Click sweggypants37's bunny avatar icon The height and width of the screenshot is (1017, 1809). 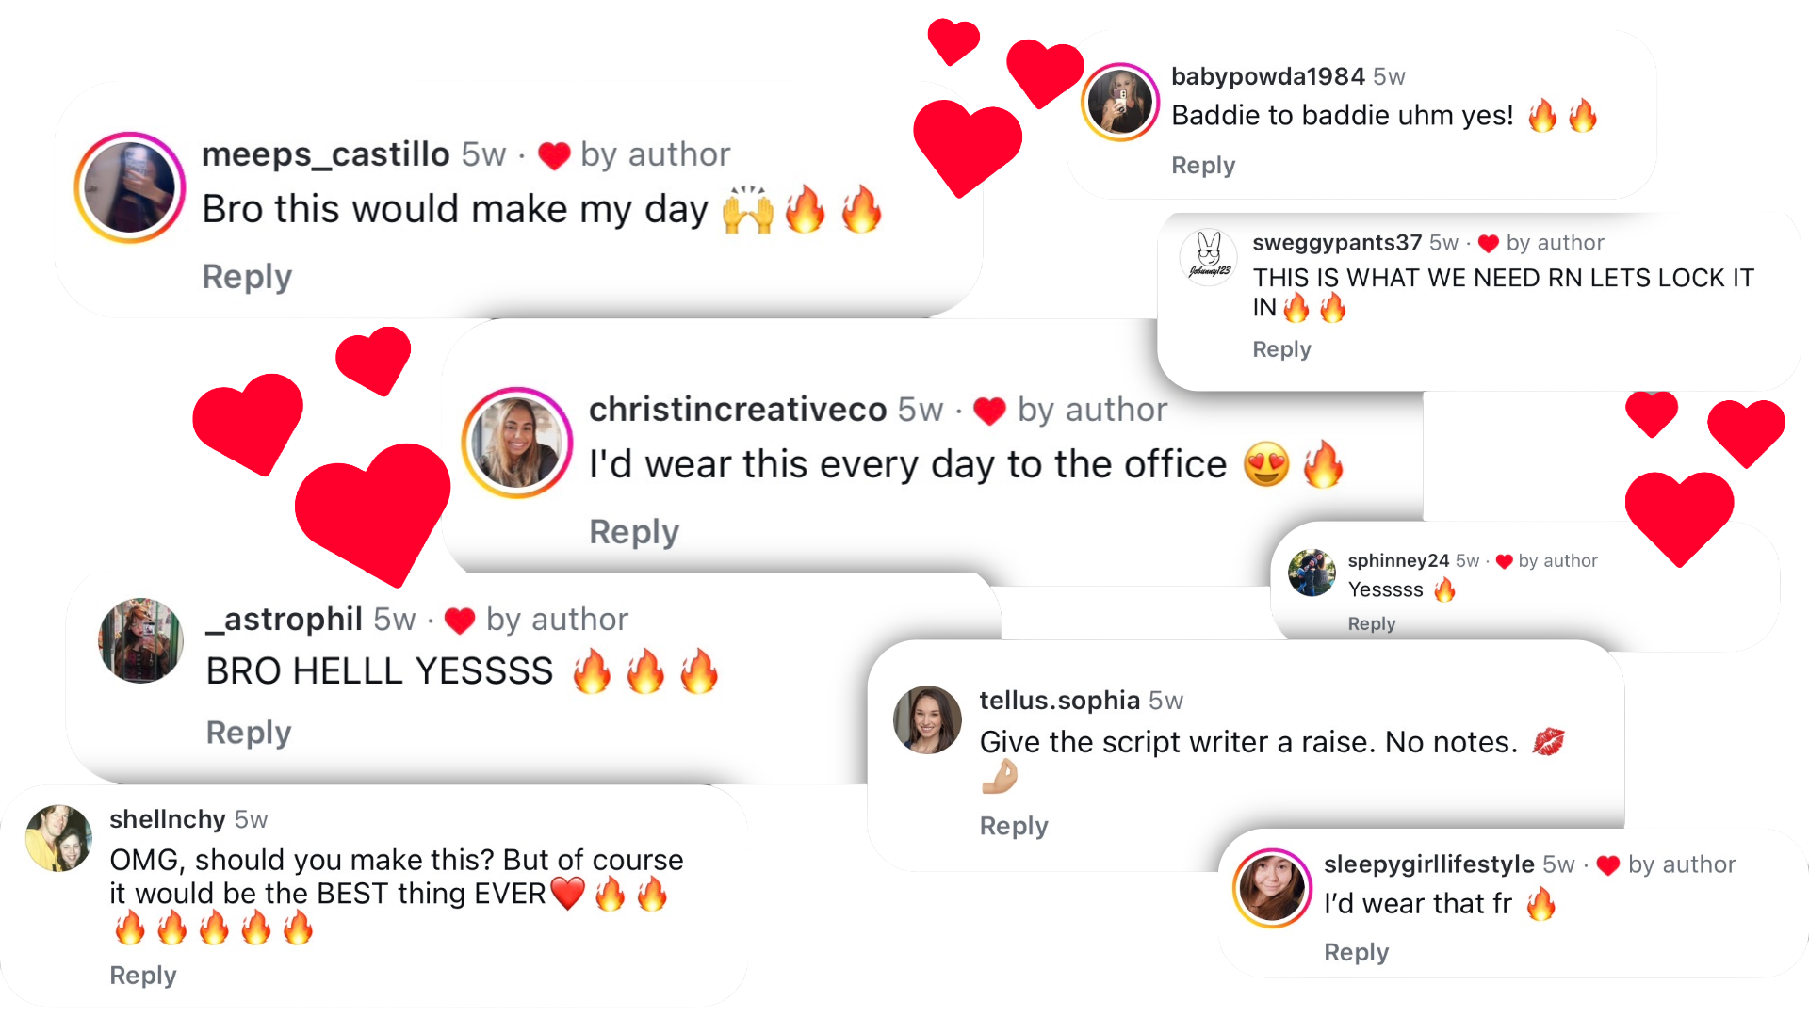(x=1209, y=256)
